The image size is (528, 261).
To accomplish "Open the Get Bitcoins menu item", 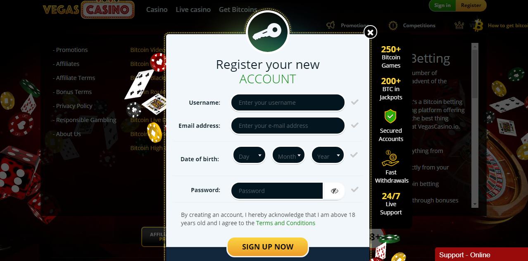I will click(x=238, y=9).
